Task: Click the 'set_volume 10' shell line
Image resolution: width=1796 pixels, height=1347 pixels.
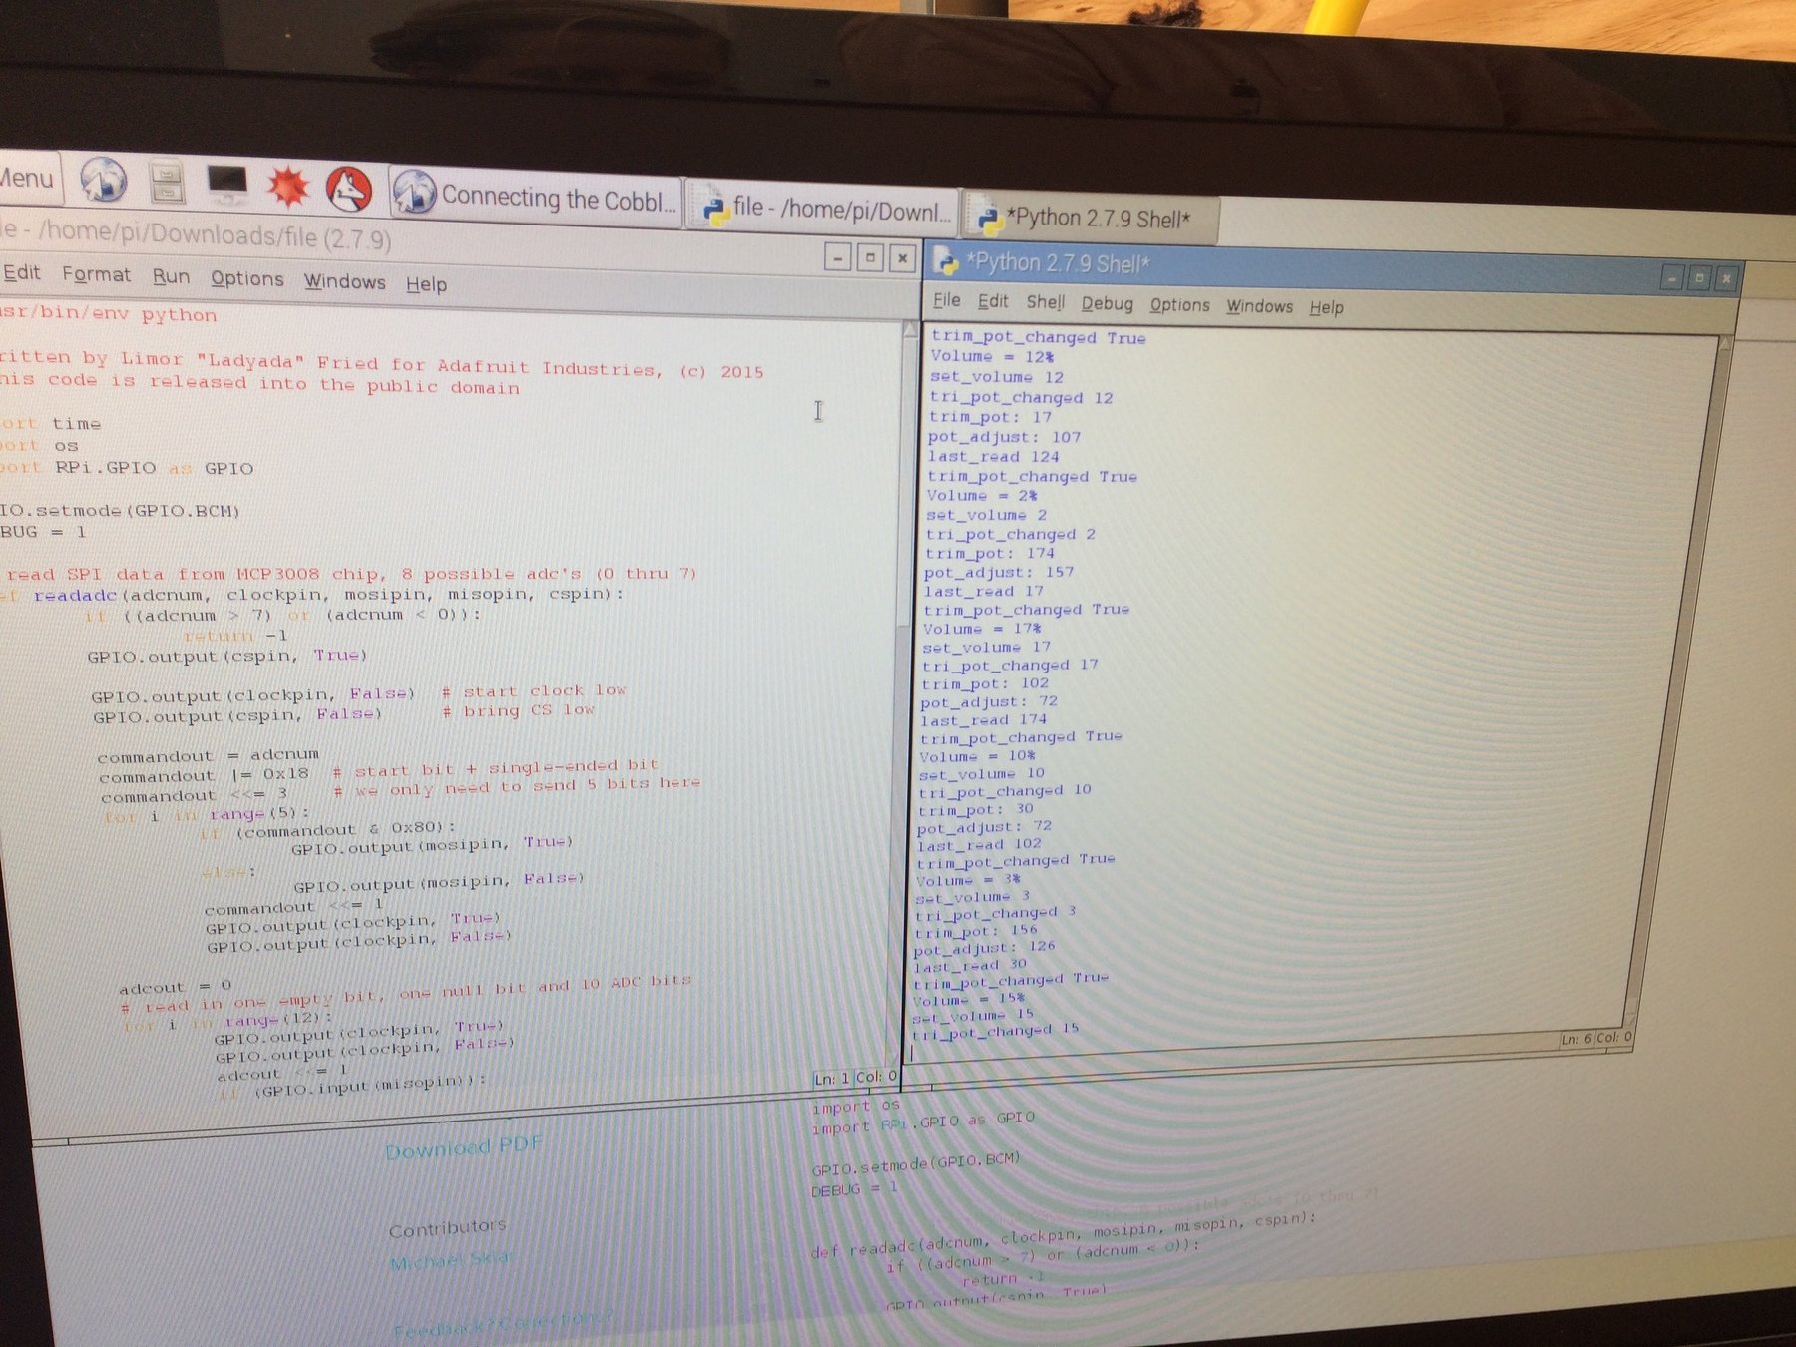Action: coord(981,774)
